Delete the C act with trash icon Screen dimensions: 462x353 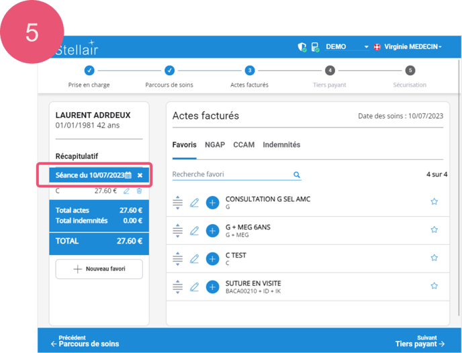[139, 191]
